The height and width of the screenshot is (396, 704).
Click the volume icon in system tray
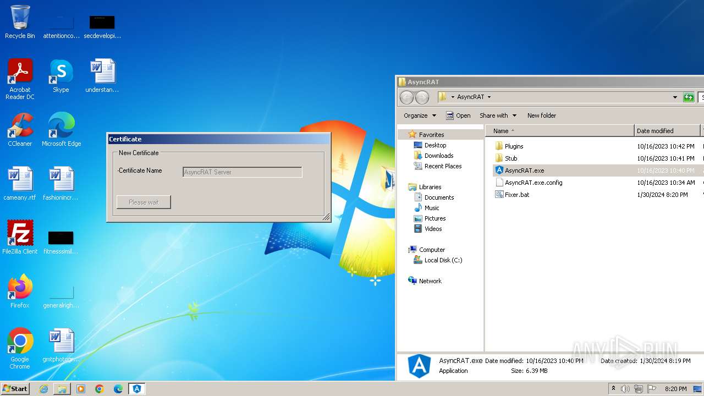(625, 389)
